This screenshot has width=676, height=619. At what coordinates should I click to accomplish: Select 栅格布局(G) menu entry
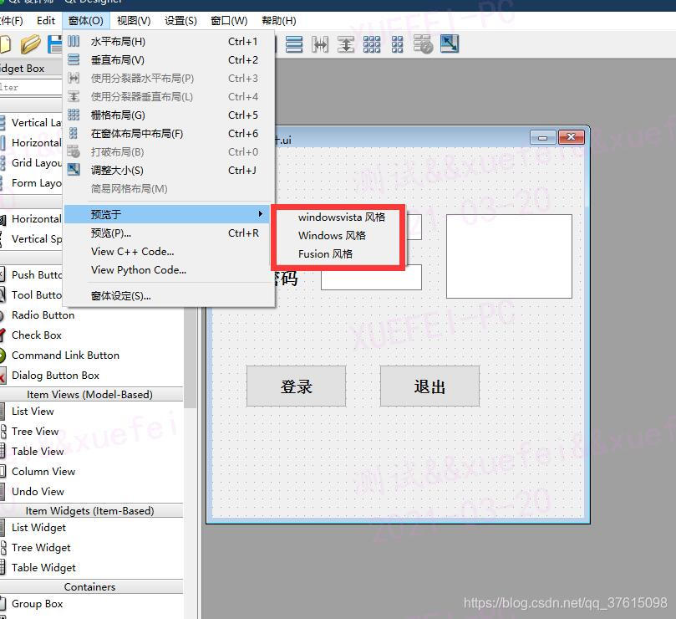(x=169, y=115)
